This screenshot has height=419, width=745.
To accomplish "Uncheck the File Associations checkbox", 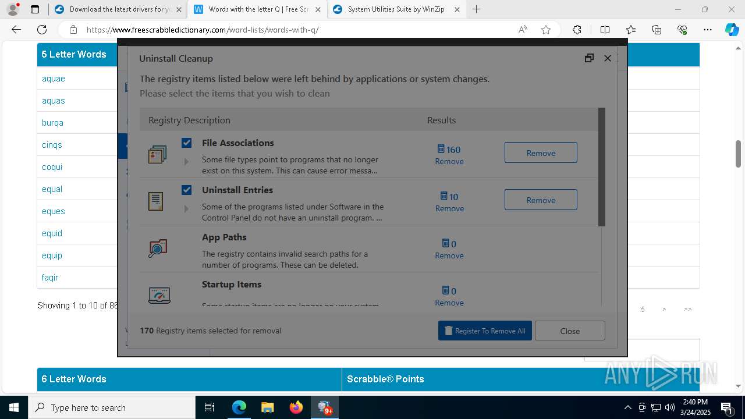I will pyautogui.click(x=186, y=143).
